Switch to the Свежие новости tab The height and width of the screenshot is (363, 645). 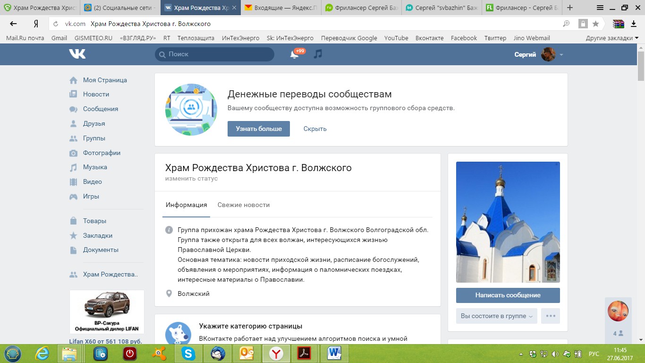(244, 205)
